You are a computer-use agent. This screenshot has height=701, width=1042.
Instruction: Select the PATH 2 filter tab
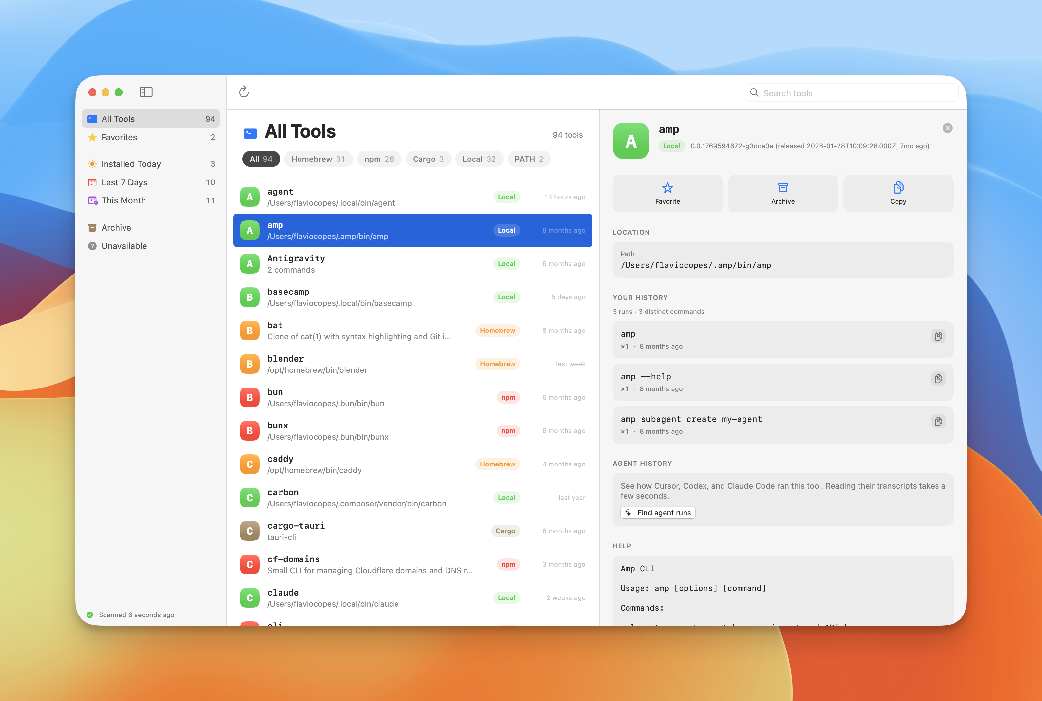[529, 159]
